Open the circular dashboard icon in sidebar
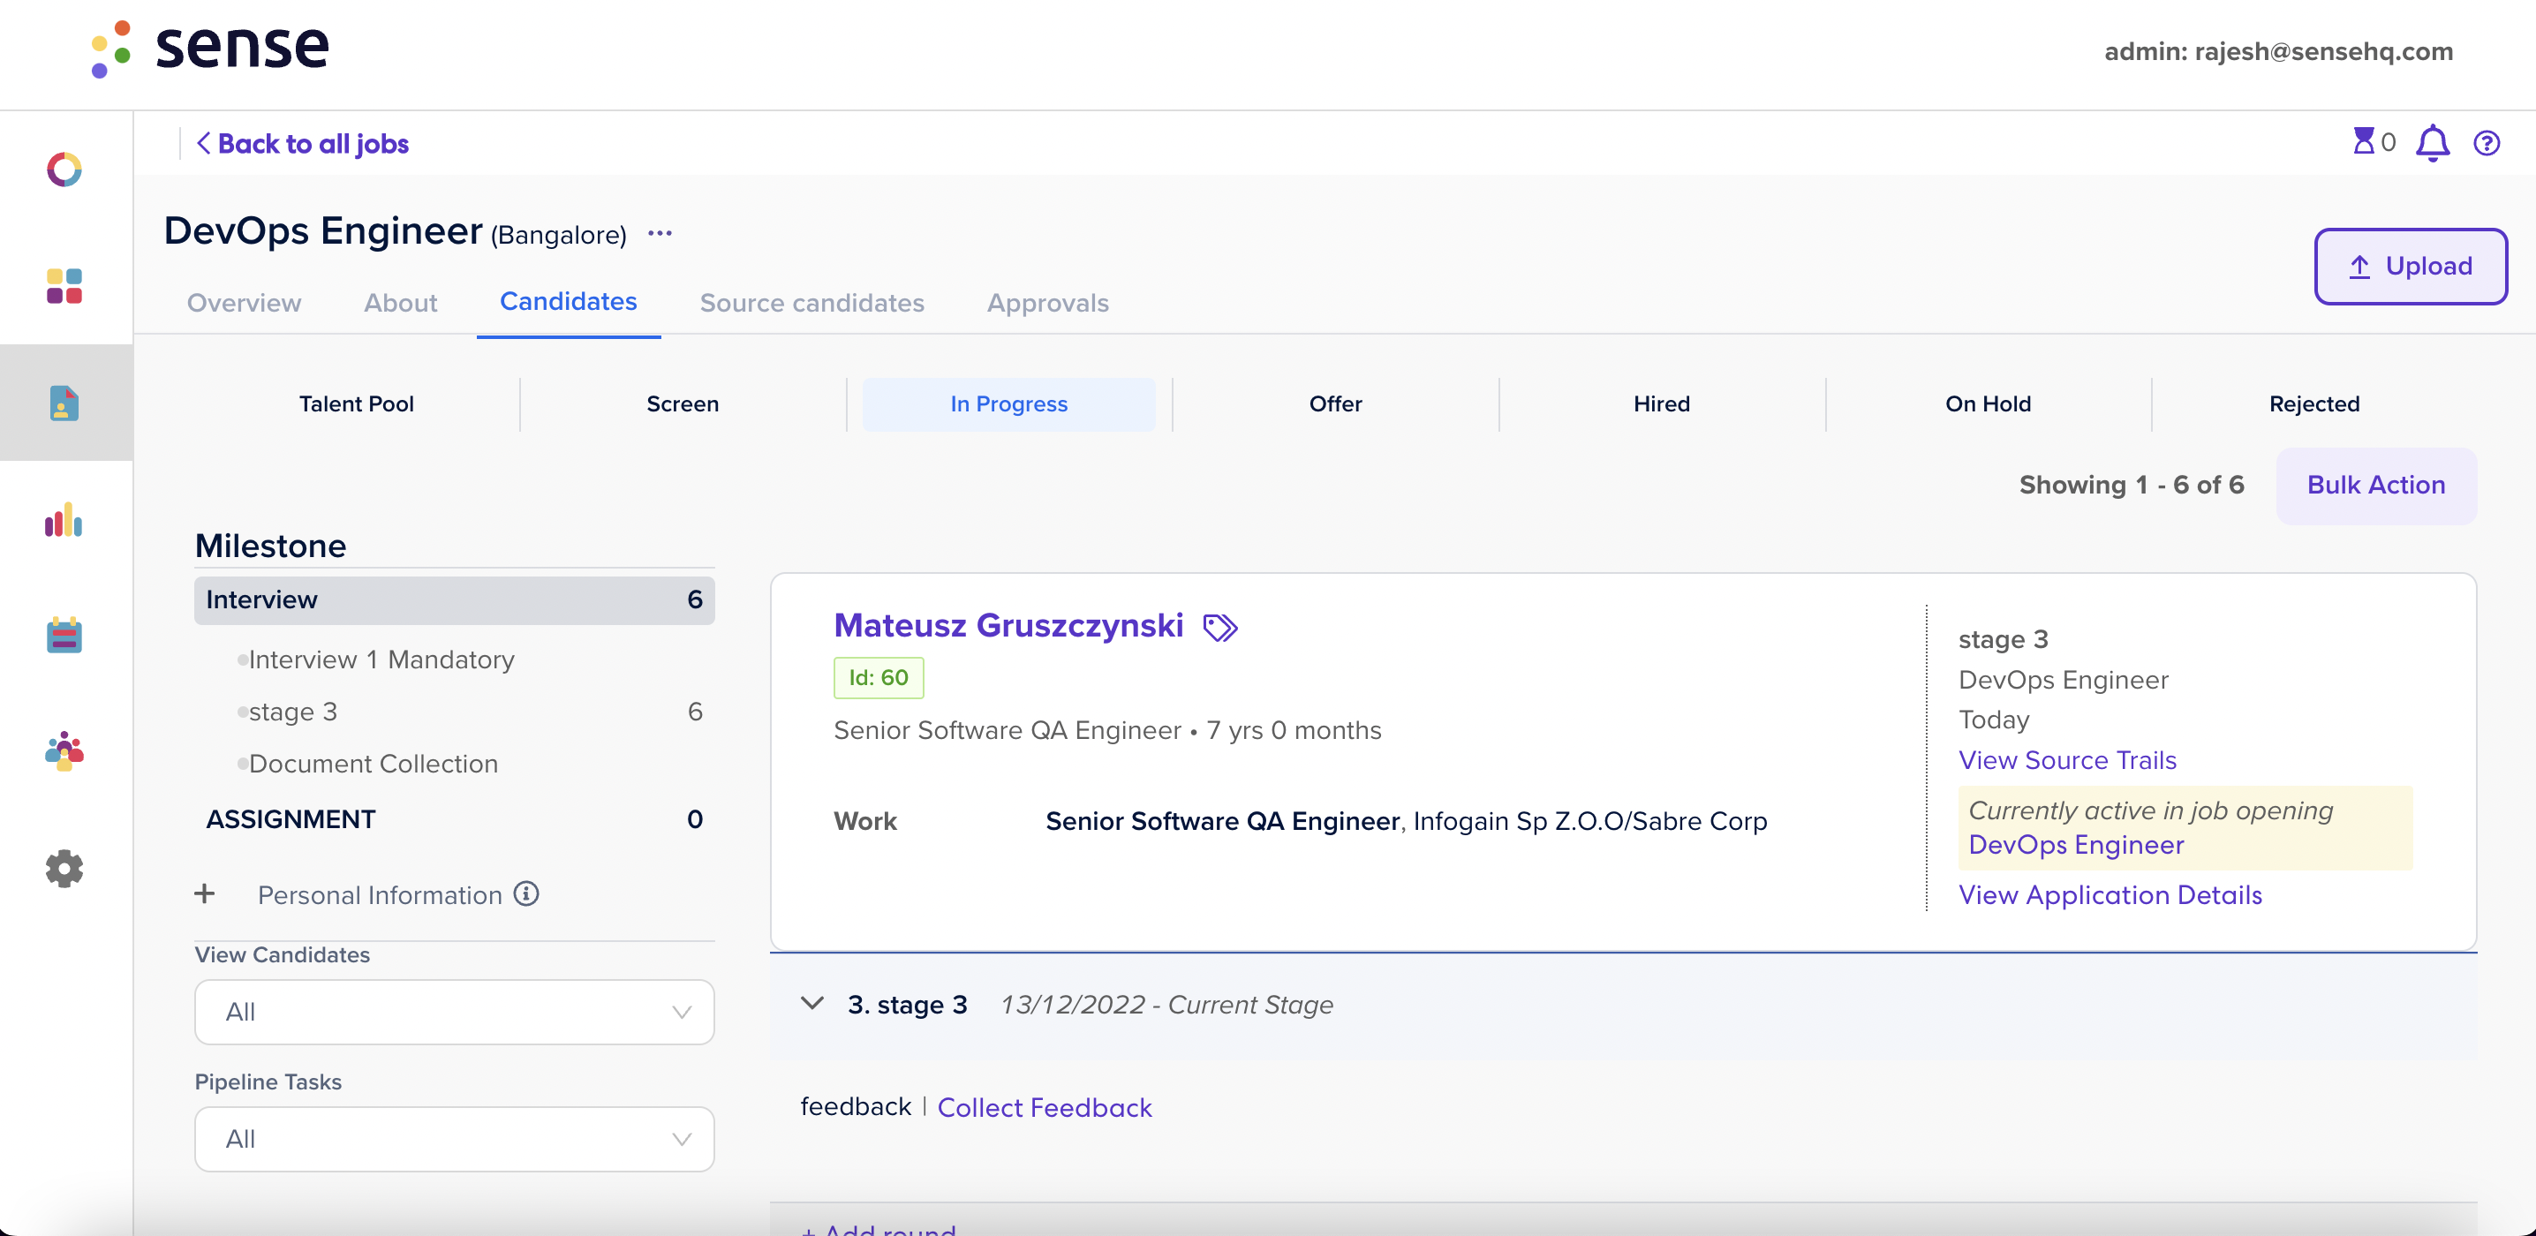The image size is (2536, 1236). pyautogui.click(x=64, y=170)
